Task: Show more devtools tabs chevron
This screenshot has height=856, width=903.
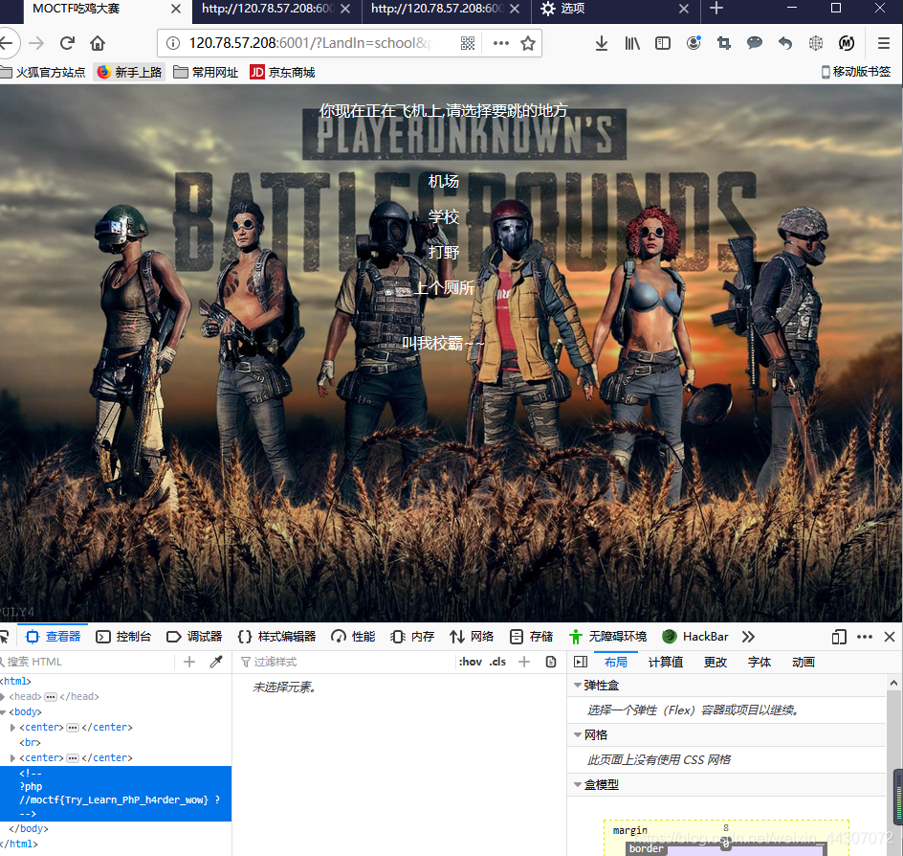Action: (748, 637)
